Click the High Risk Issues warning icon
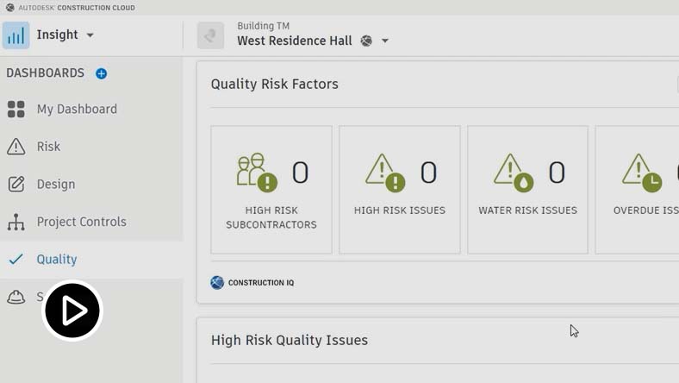Image resolution: width=679 pixels, height=383 pixels. [384, 172]
